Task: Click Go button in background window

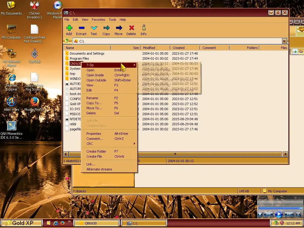Action: [x=298, y=52]
